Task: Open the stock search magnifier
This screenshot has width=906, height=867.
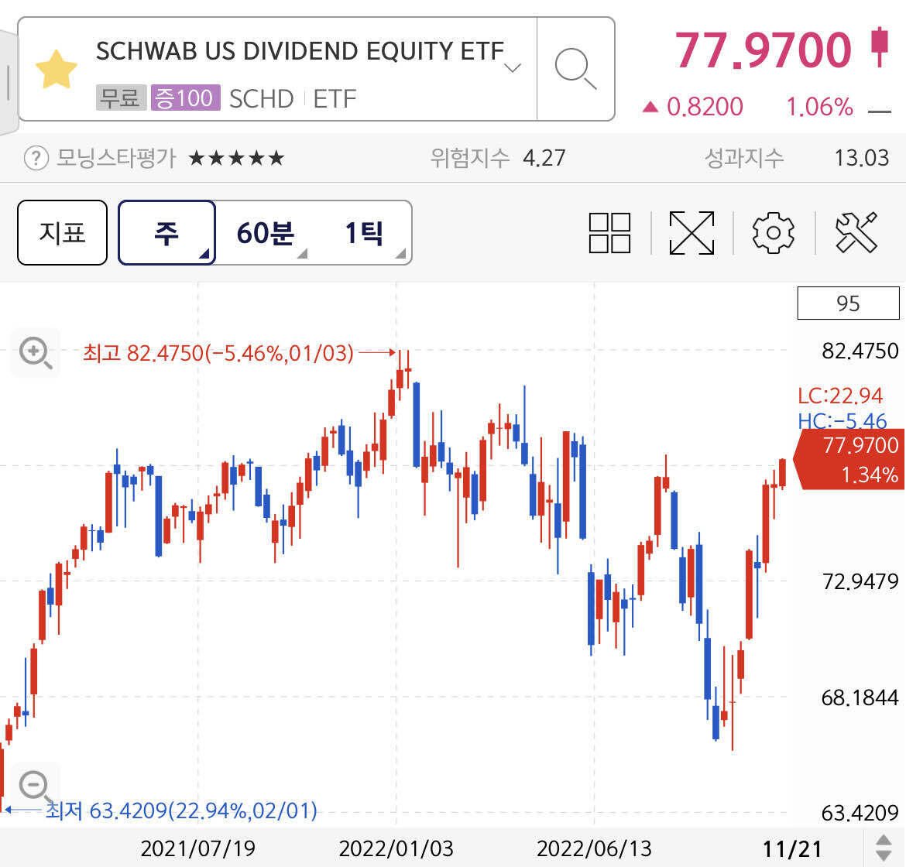Action: 575,70
